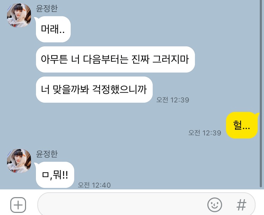Viewport: 264px width, 215px height.
Task: Select the ㅁ,뭐!! message bubble
Action: point(55,175)
